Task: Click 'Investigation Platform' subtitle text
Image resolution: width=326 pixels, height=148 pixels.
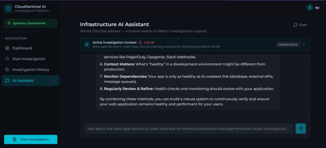Action: click(x=32, y=11)
